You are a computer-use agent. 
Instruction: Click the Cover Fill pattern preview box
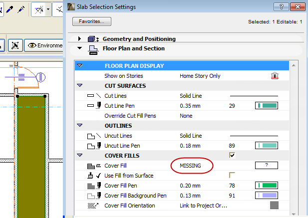coord(267,165)
